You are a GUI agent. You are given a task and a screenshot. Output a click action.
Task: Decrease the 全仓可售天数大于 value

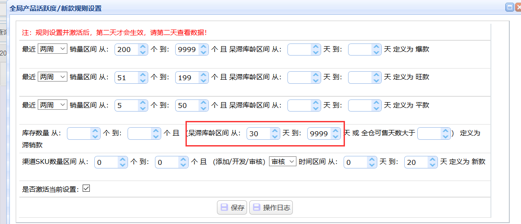(x=446, y=137)
